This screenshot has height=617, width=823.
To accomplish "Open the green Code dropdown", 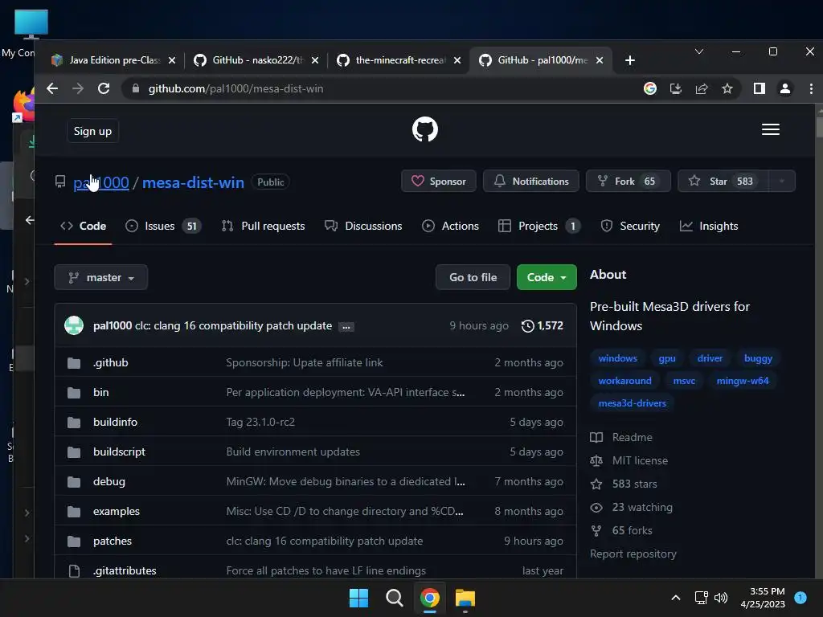I will click(x=547, y=277).
